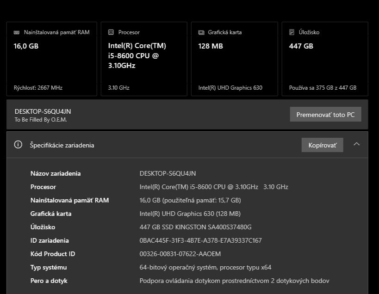379x294 pixels.
Task: Click the Úložisko drive icon
Action: point(292,32)
